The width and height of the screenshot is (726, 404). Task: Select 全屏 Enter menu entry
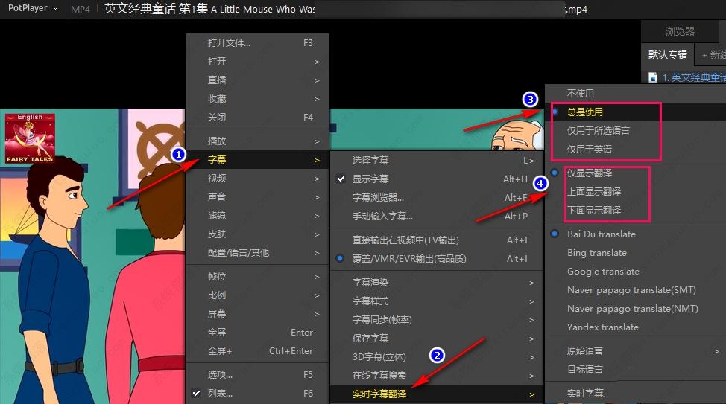pyautogui.click(x=257, y=332)
